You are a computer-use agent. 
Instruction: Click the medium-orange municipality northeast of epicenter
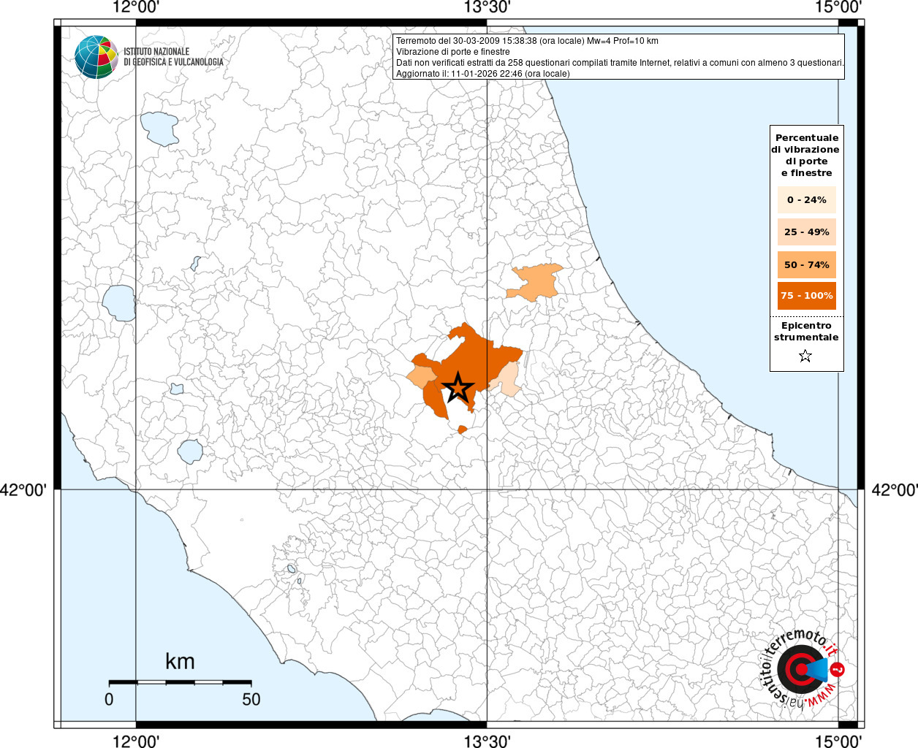coord(537,281)
